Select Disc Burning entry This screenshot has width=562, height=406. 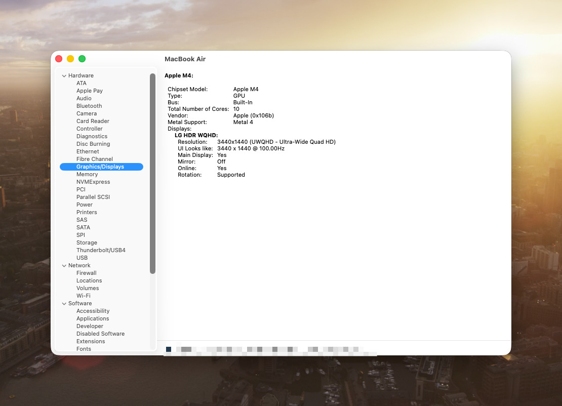click(x=93, y=144)
